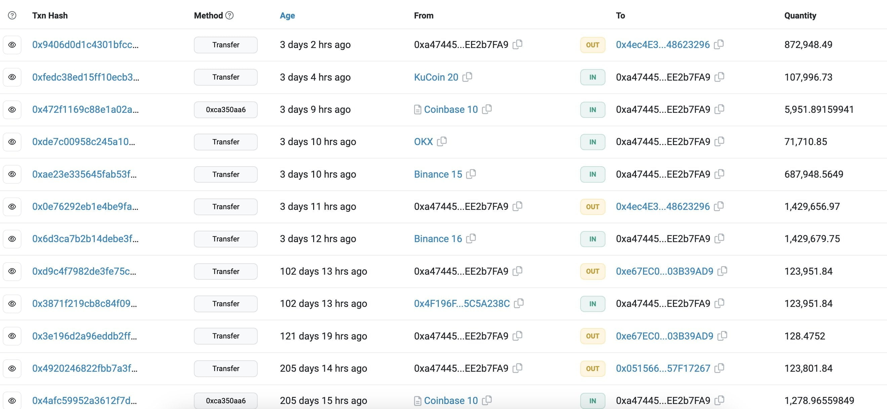Open transaction hash 0x9406d0d1c4301bfcc
Image resolution: width=887 pixels, height=409 pixels.
85,45
